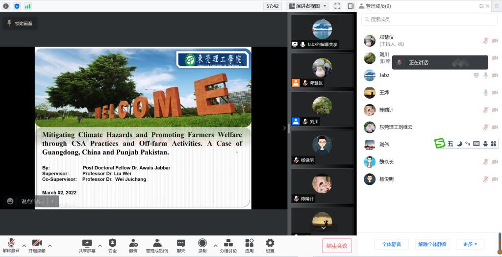Image resolution: width=502 pixels, height=257 pixels.
Task: Open the 安全 security settings
Action: 112,245
